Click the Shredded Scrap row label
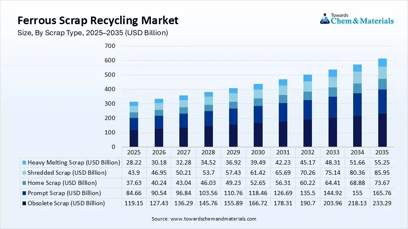The image size is (408, 229). [x=67, y=173]
